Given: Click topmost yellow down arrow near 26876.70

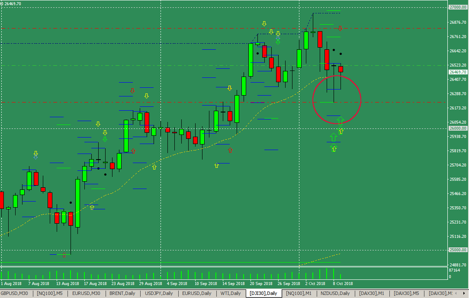Looking at the screenshot, I should pyautogui.click(x=264, y=24).
